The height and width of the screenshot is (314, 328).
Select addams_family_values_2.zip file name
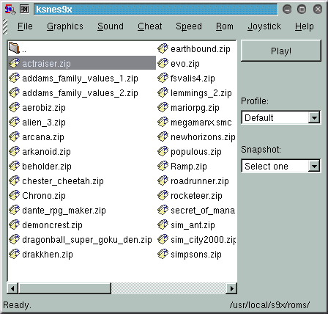tap(80, 93)
